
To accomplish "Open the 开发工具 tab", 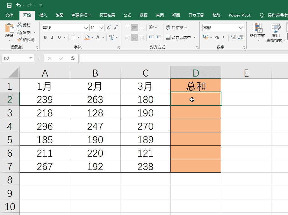I will tap(196, 15).
